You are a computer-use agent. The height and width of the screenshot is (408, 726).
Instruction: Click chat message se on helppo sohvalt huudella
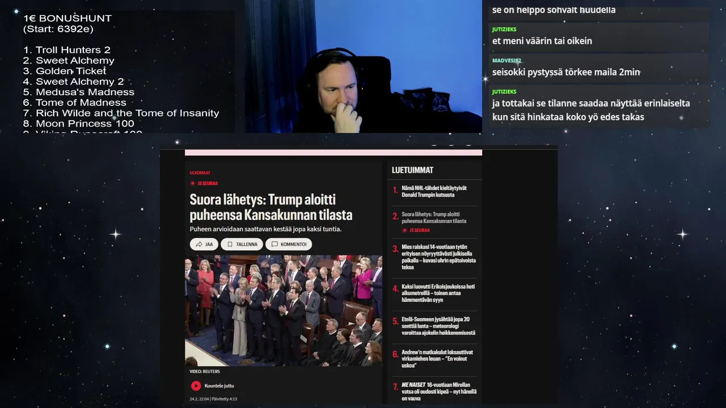(x=554, y=10)
